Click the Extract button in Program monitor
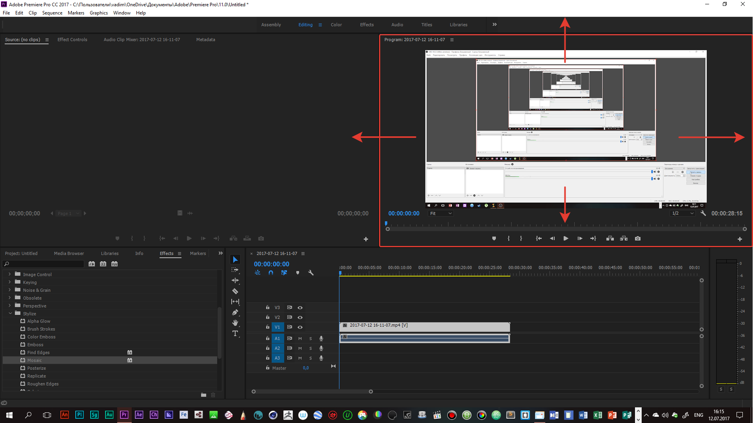The height and width of the screenshot is (423, 753). click(x=624, y=238)
